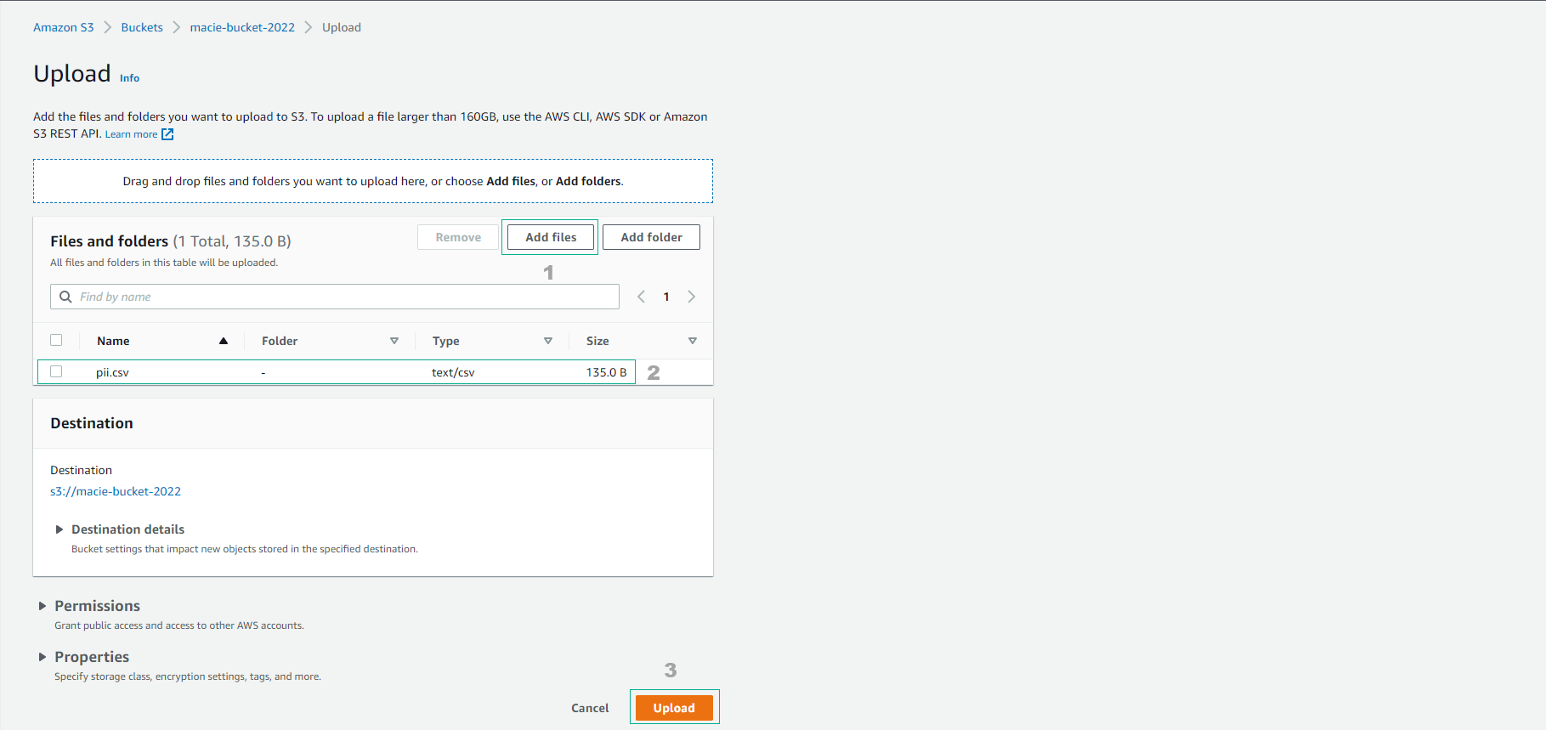
Task: Open the Learn more external link icon
Action: [167, 134]
